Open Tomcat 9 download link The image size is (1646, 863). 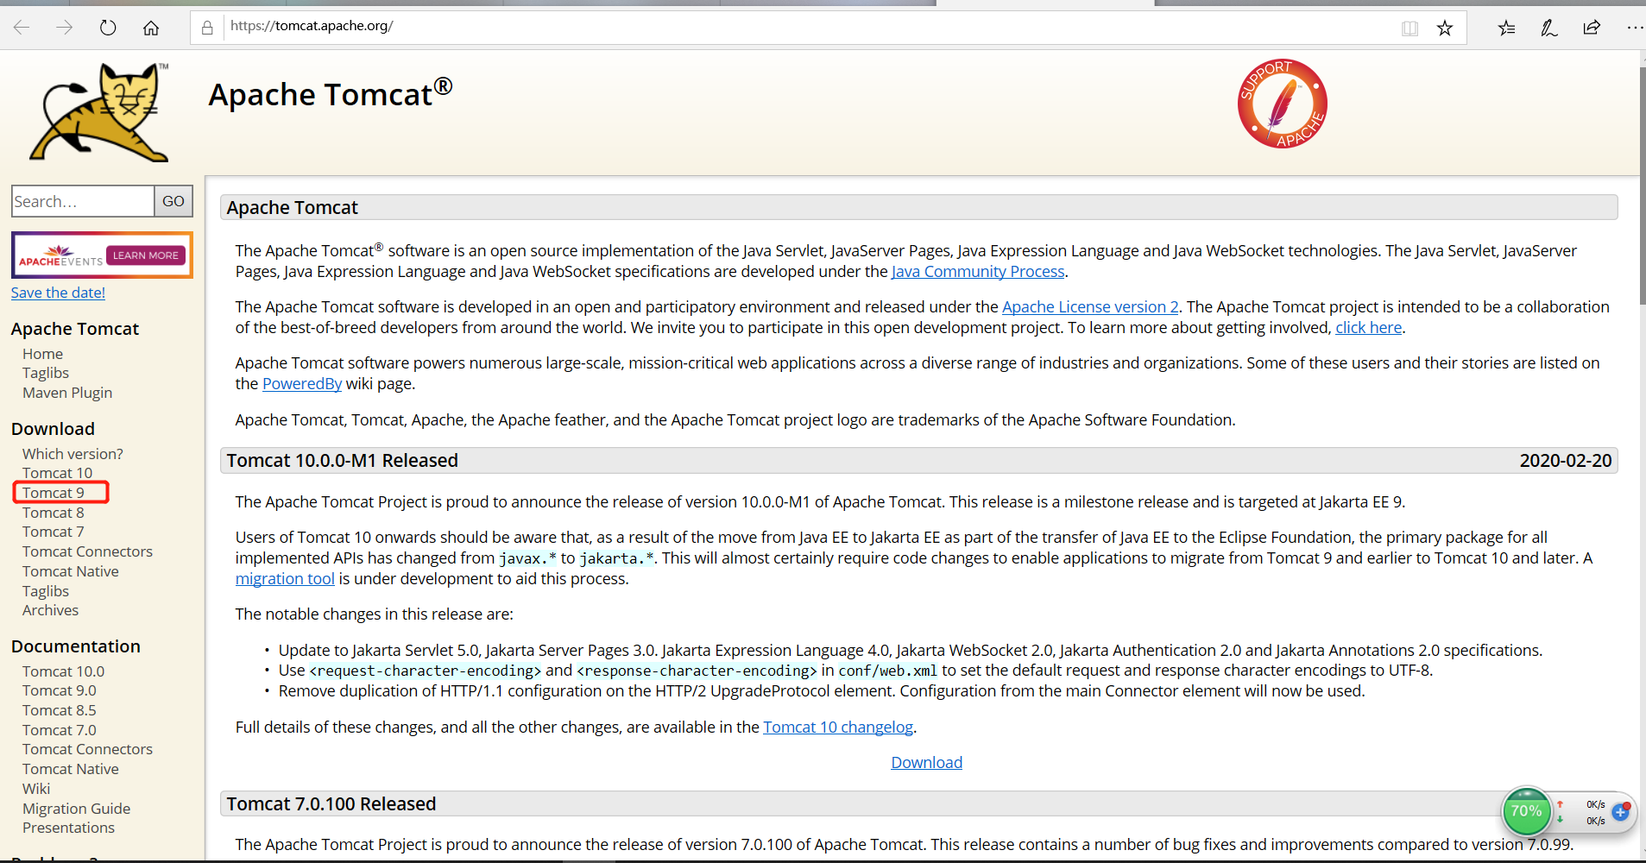(54, 493)
